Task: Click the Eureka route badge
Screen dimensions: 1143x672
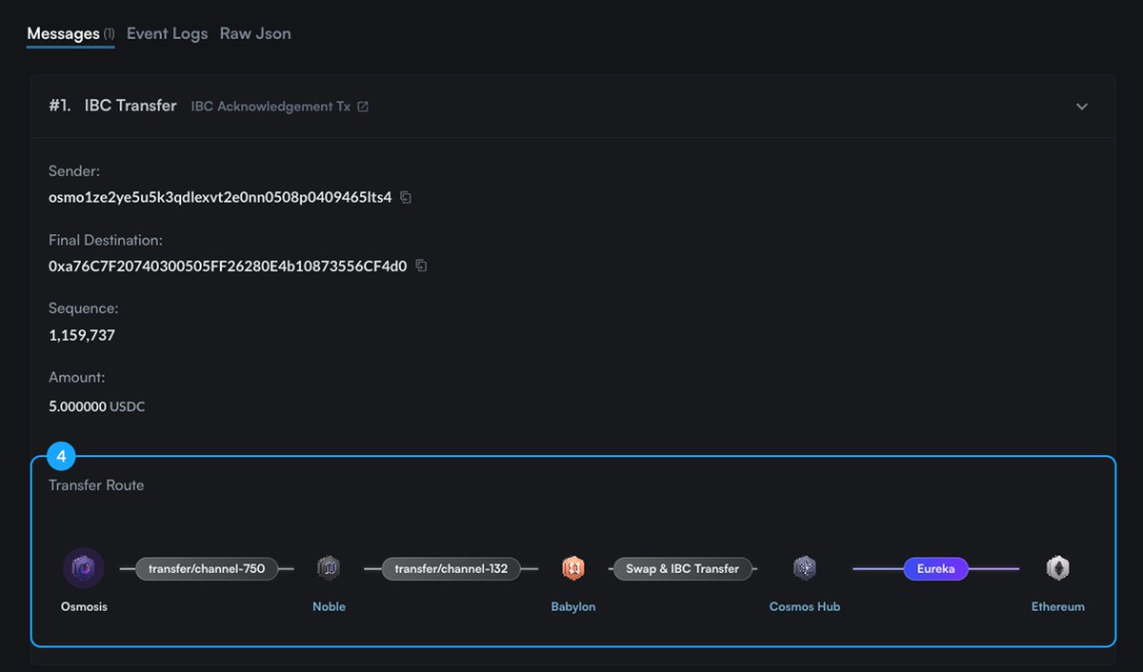Action: [x=935, y=569]
